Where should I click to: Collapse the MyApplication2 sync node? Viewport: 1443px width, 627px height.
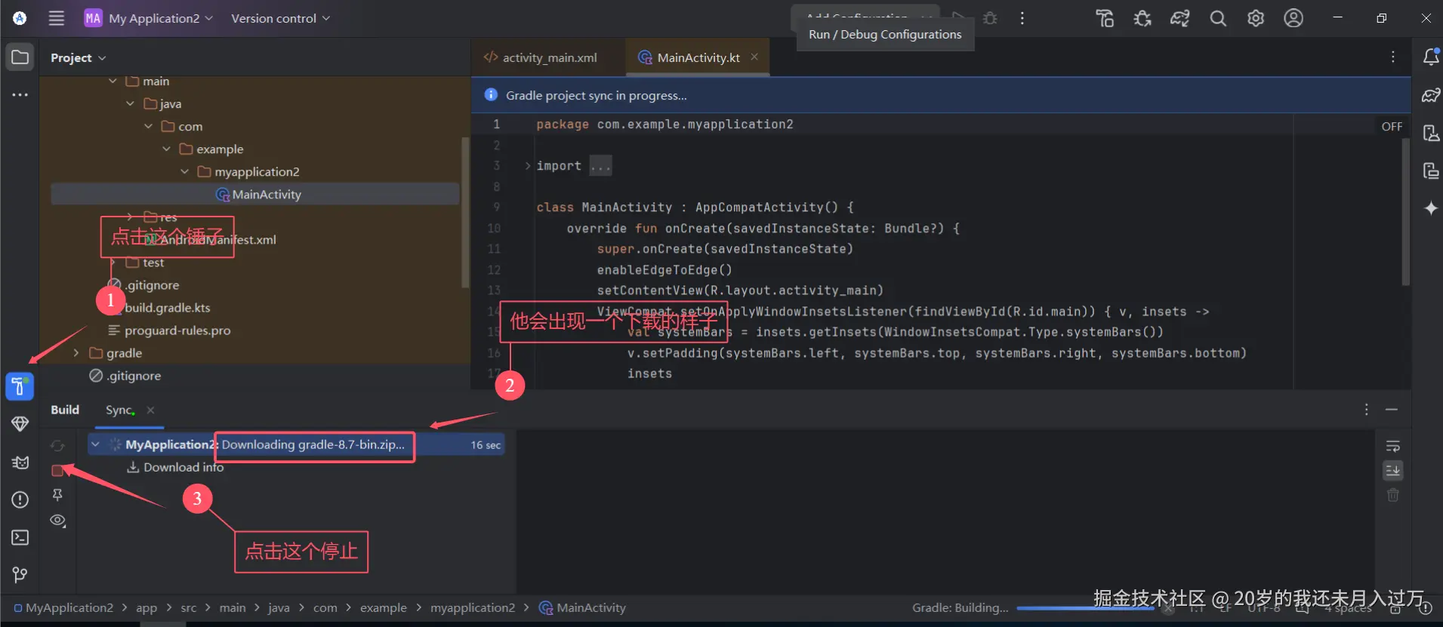click(95, 444)
